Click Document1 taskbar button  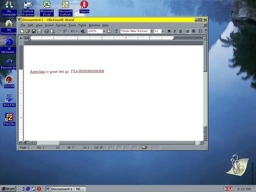(66, 189)
